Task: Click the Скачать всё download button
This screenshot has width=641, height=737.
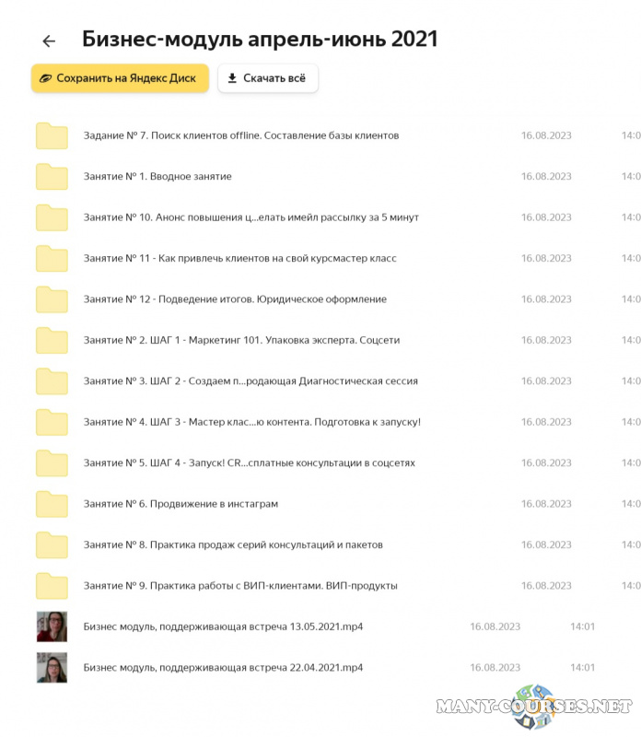Action: click(267, 78)
